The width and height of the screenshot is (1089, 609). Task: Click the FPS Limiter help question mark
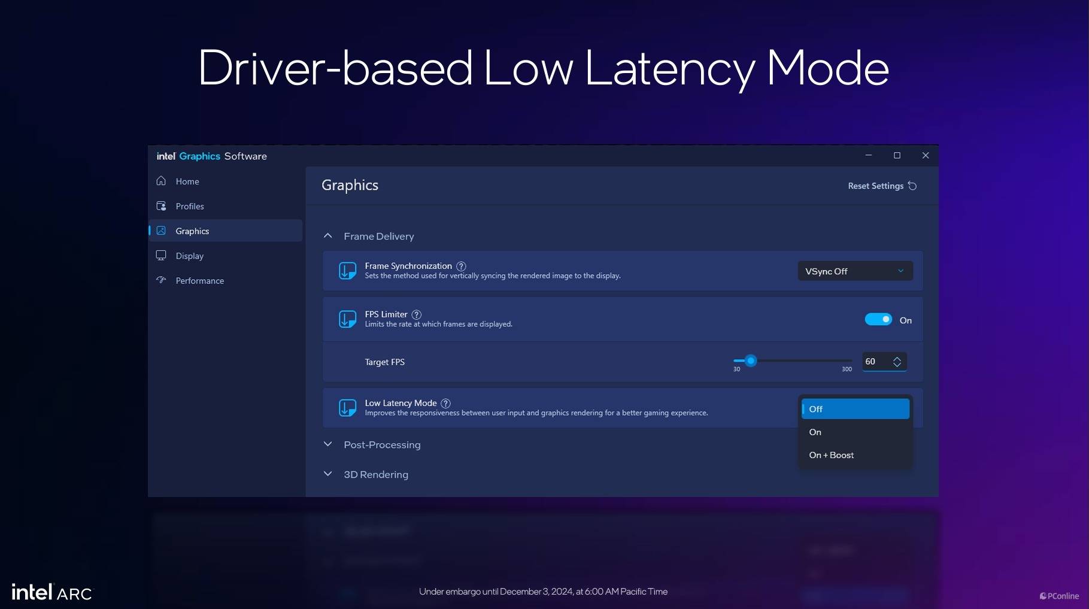pos(417,314)
